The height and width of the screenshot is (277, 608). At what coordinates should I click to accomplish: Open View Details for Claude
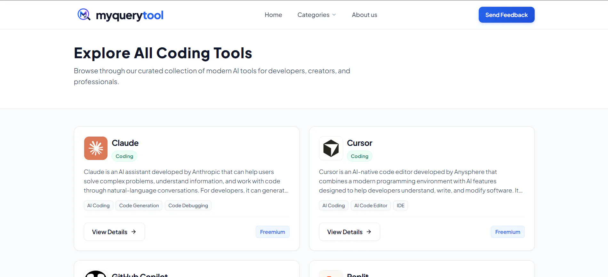(114, 232)
